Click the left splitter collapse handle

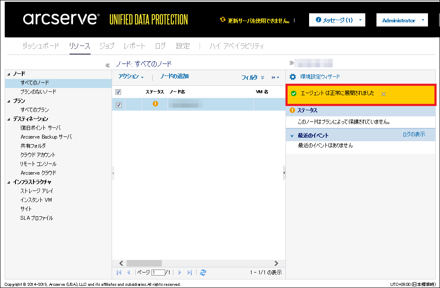tap(113, 173)
